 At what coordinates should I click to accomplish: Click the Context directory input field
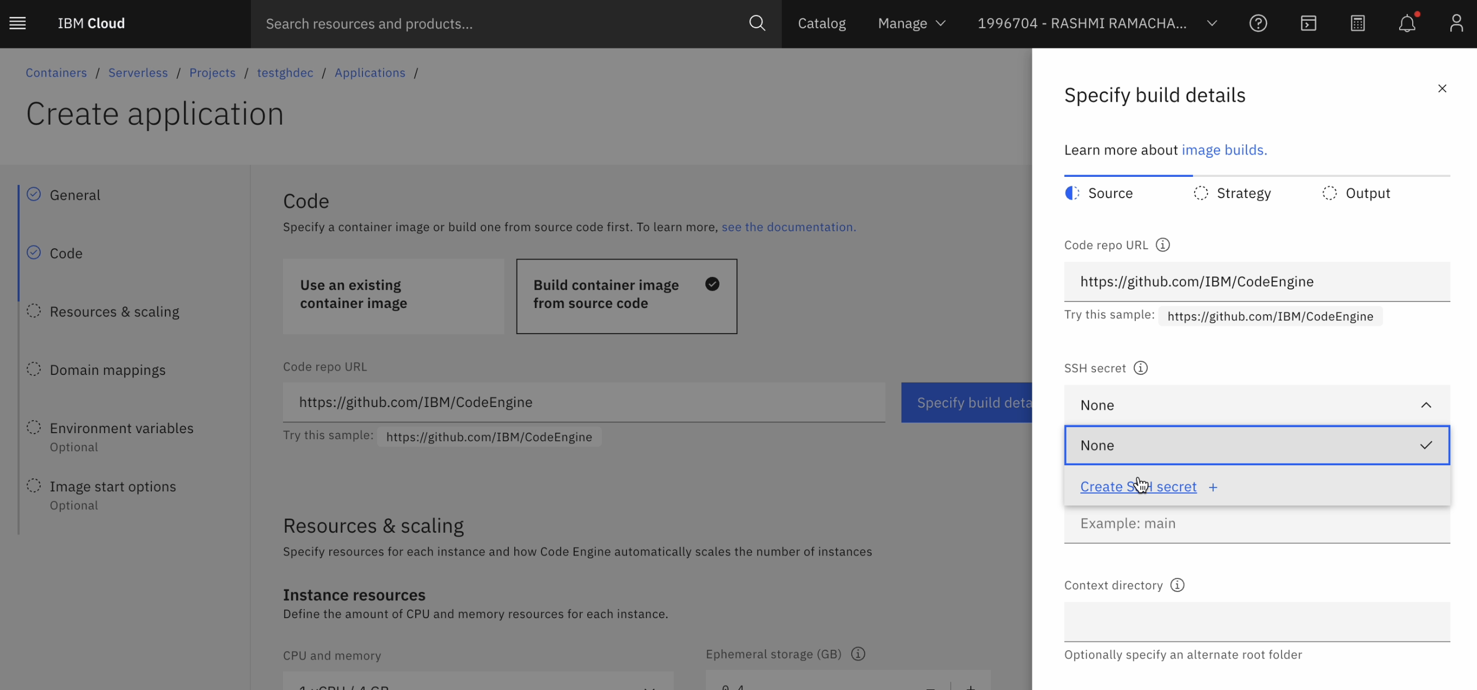pyautogui.click(x=1257, y=622)
